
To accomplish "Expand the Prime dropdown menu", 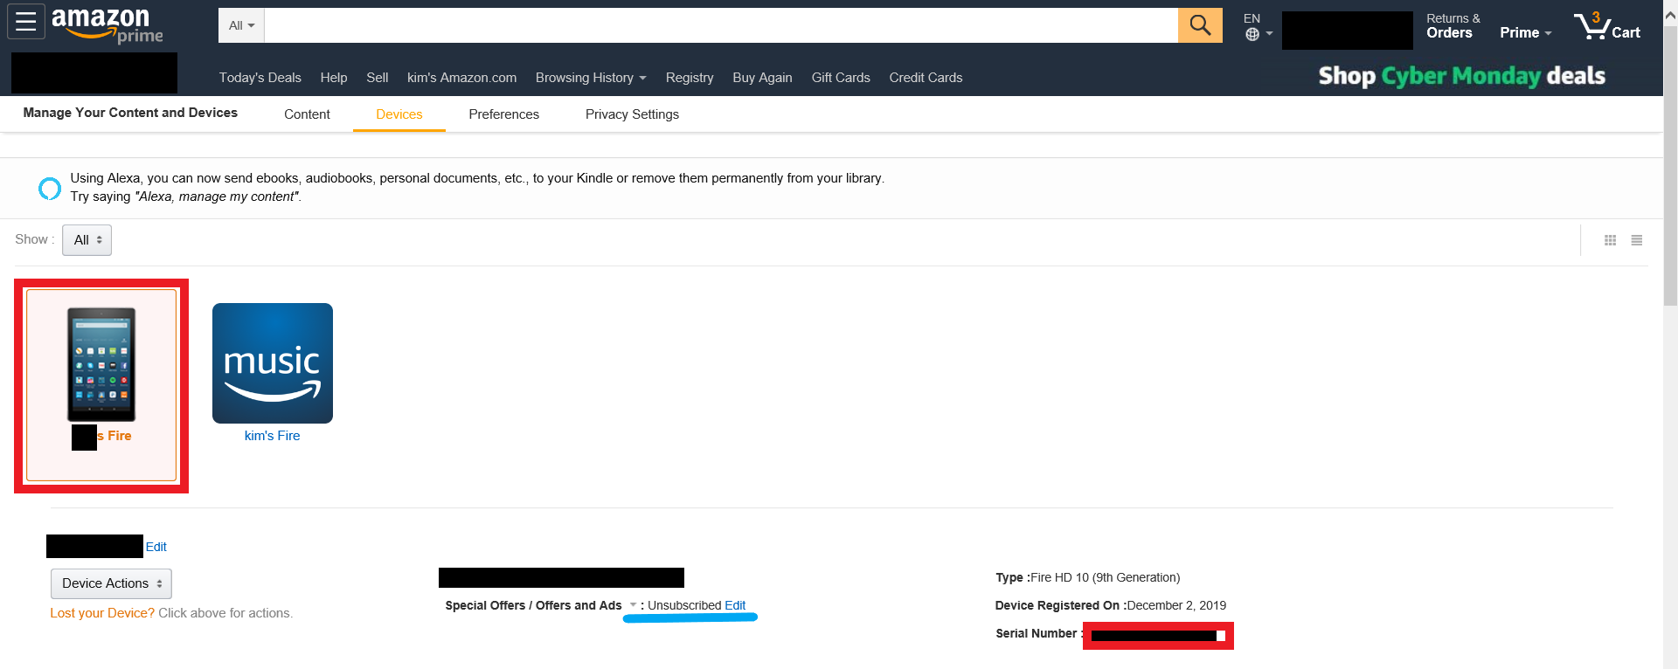I will [x=1526, y=32].
